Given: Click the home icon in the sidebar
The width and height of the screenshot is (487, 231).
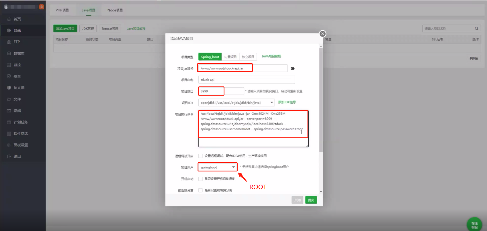Looking at the screenshot, I should pos(9,19).
